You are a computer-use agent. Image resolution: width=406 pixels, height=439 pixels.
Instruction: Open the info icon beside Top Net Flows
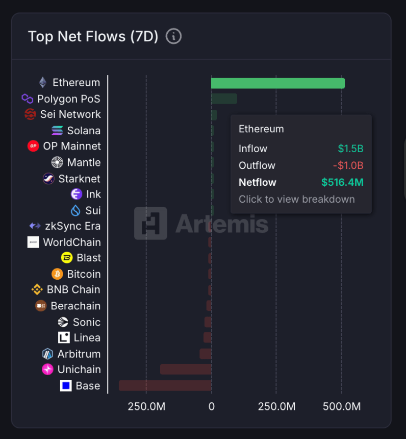tap(173, 36)
